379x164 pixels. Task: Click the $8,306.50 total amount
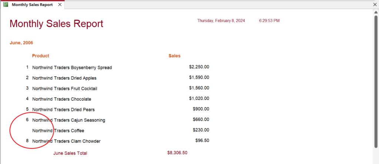click(177, 153)
